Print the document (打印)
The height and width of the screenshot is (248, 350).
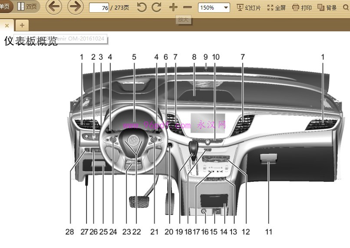[x=302, y=7]
